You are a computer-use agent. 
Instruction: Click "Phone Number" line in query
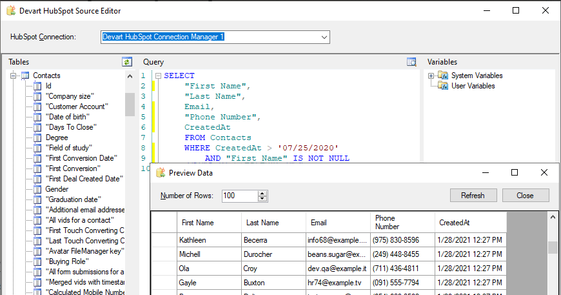222,117
